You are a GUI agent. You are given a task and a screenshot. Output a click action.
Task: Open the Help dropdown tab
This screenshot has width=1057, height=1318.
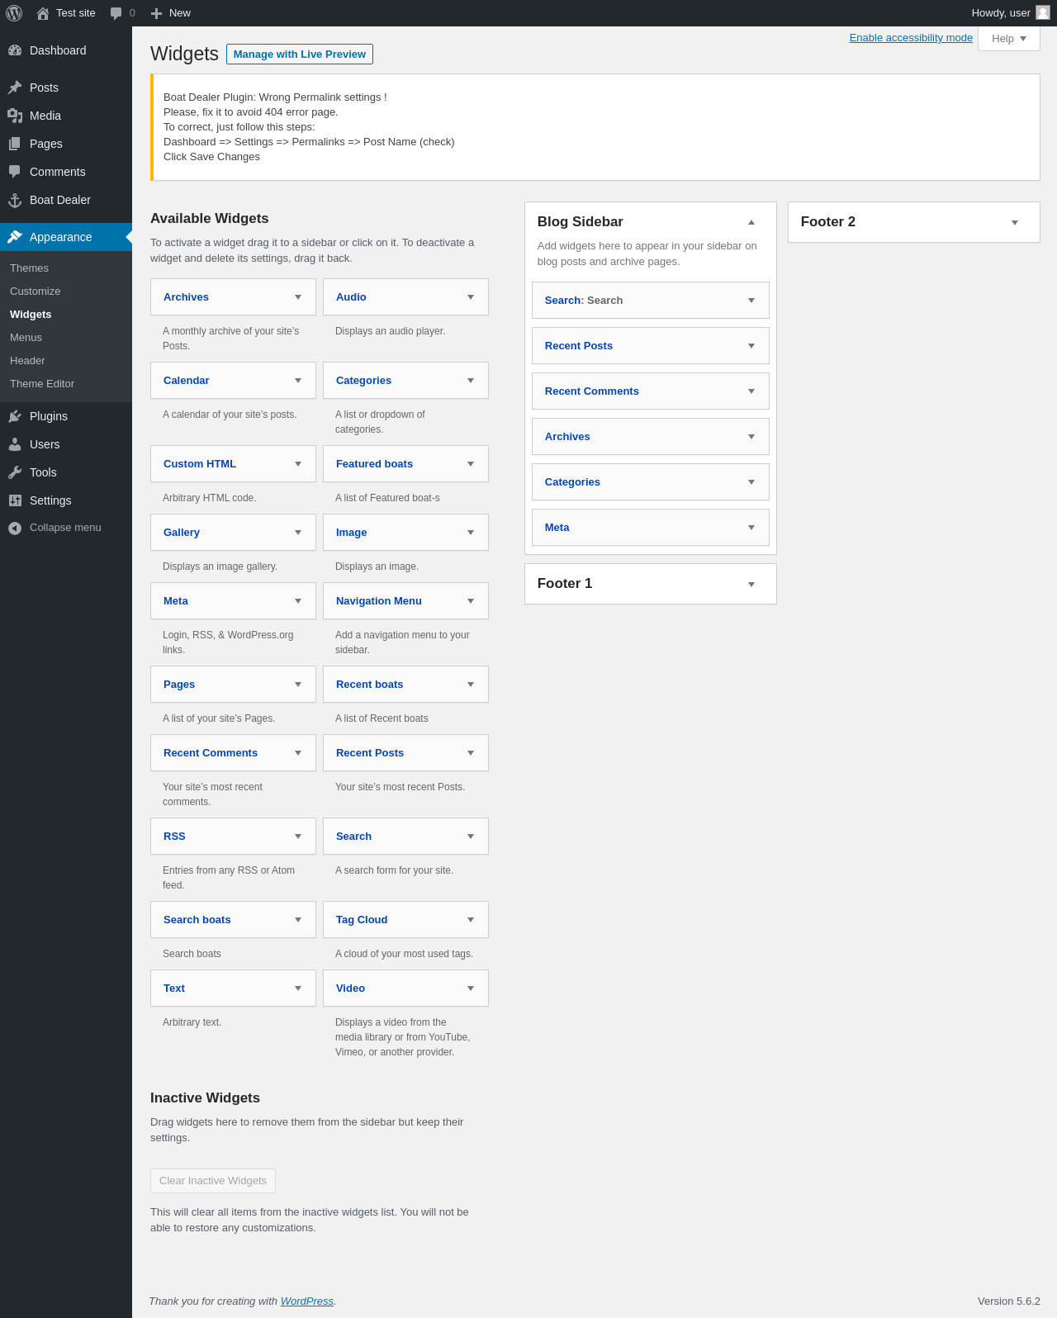(x=1009, y=39)
